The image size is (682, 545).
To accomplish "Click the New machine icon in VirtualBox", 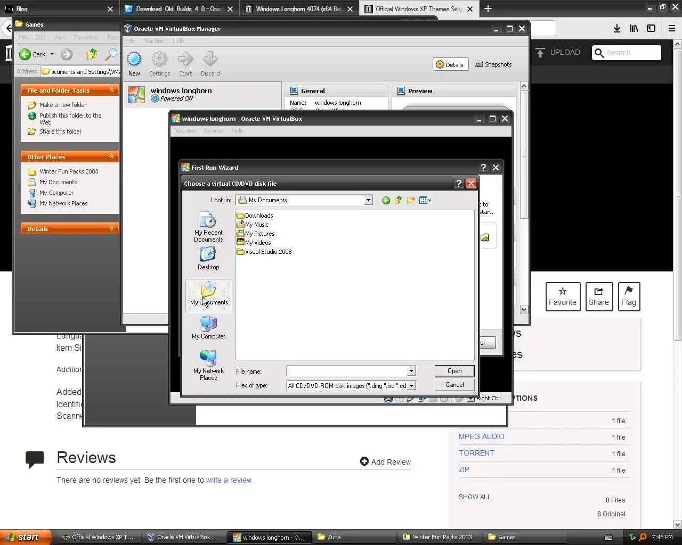I will pos(134,64).
